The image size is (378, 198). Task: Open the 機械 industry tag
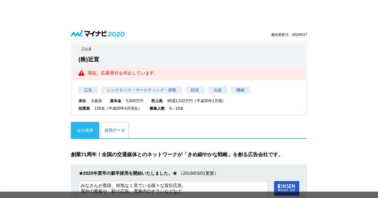click(x=240, y=90)
